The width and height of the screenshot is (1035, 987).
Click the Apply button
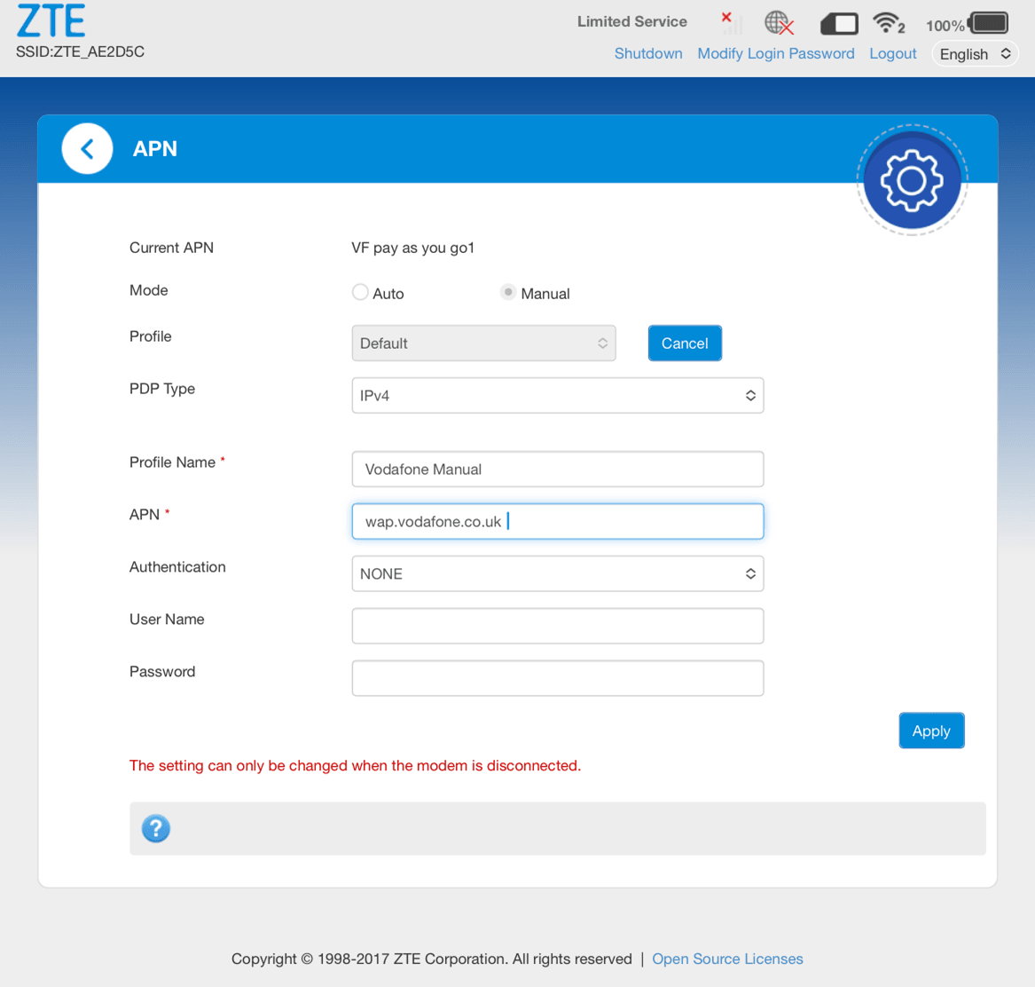(931, 730)
